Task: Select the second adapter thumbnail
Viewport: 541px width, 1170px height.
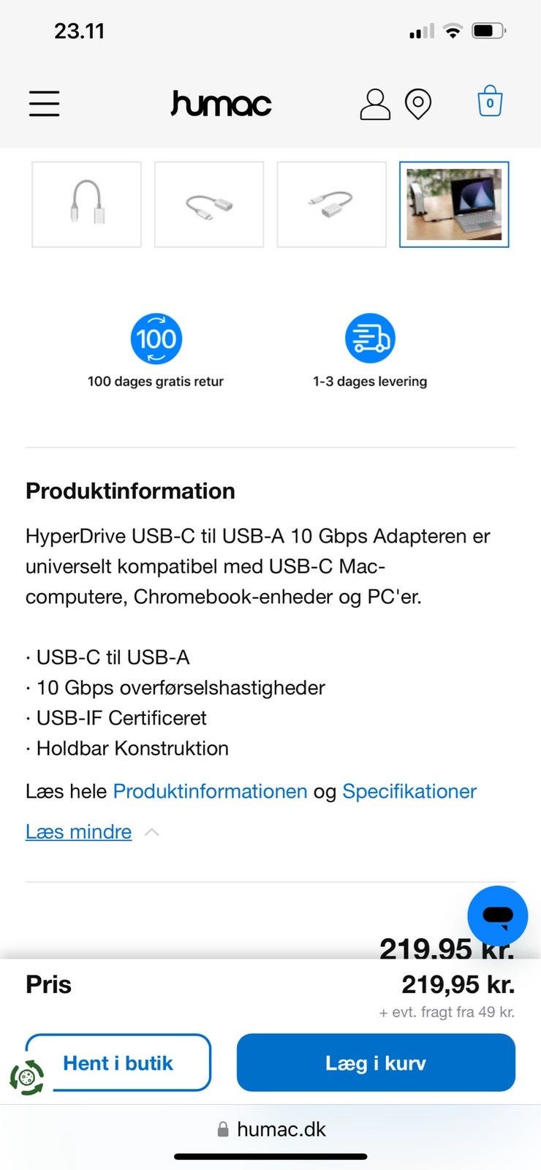Action: pyautogui.click(x=209, y=204)
